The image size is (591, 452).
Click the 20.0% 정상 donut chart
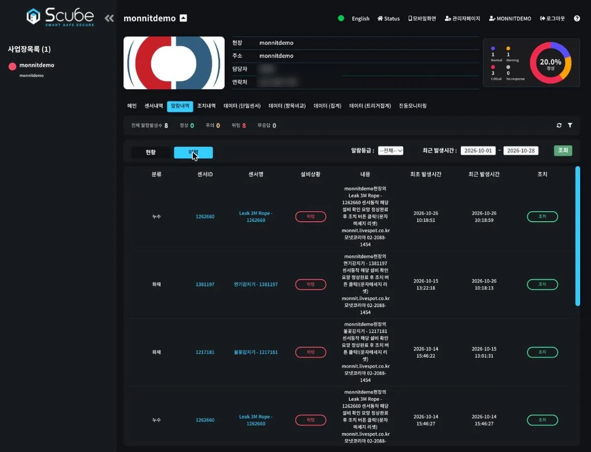pyautogui.click(x=550, y=63)
